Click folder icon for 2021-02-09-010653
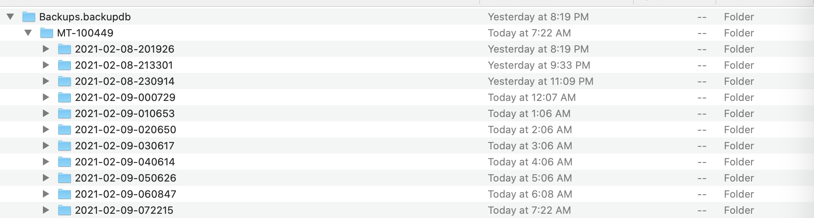814x218 pixels. 64,114
